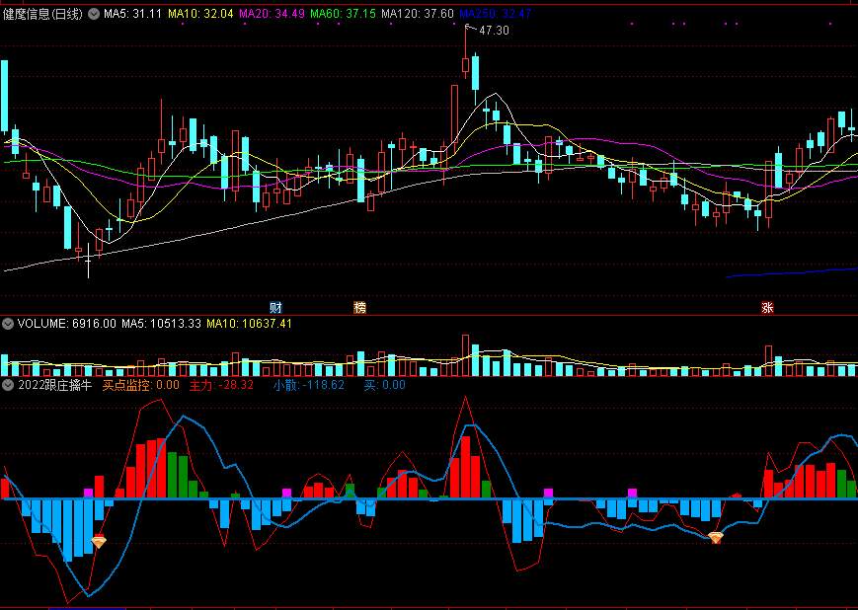Screen dimensions: 858x610
Task: Click the blue 财 finance marker icon
Action: click(275, 307)
